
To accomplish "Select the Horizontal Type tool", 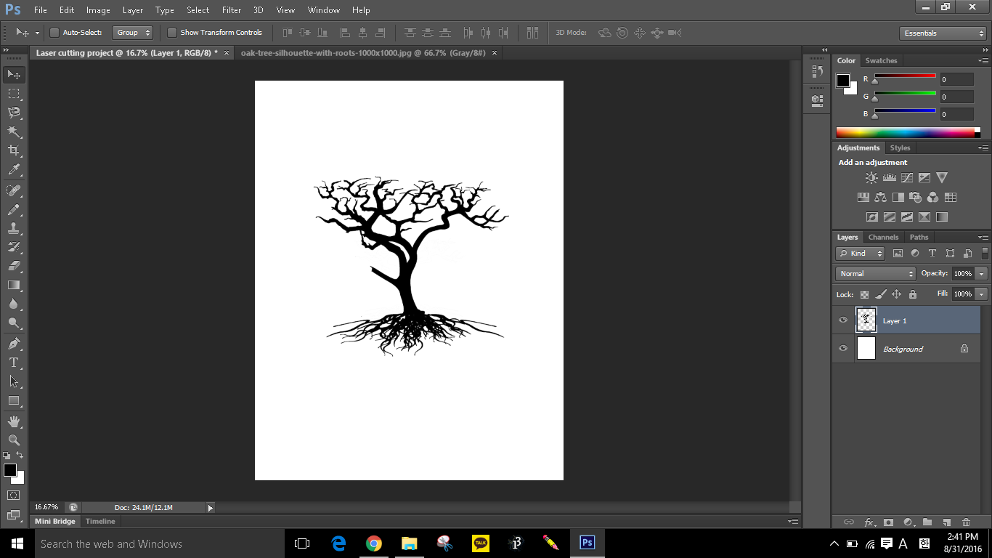I will coord(14,363).
